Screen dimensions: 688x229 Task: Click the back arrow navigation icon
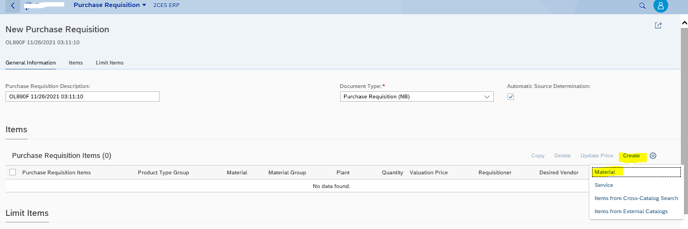13,5
